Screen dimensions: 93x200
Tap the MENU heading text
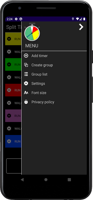click(x=32, y=46)
